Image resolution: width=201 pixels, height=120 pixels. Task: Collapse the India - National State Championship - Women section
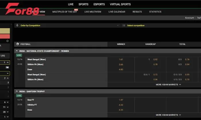[17, 51]
